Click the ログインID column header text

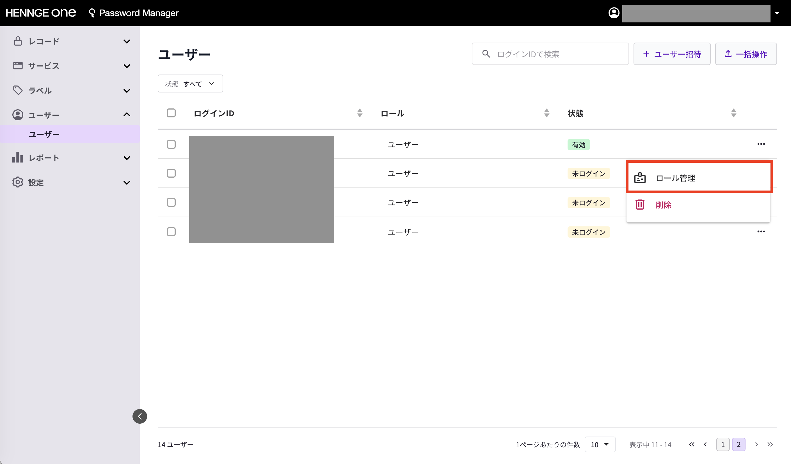tap(214, 113)
